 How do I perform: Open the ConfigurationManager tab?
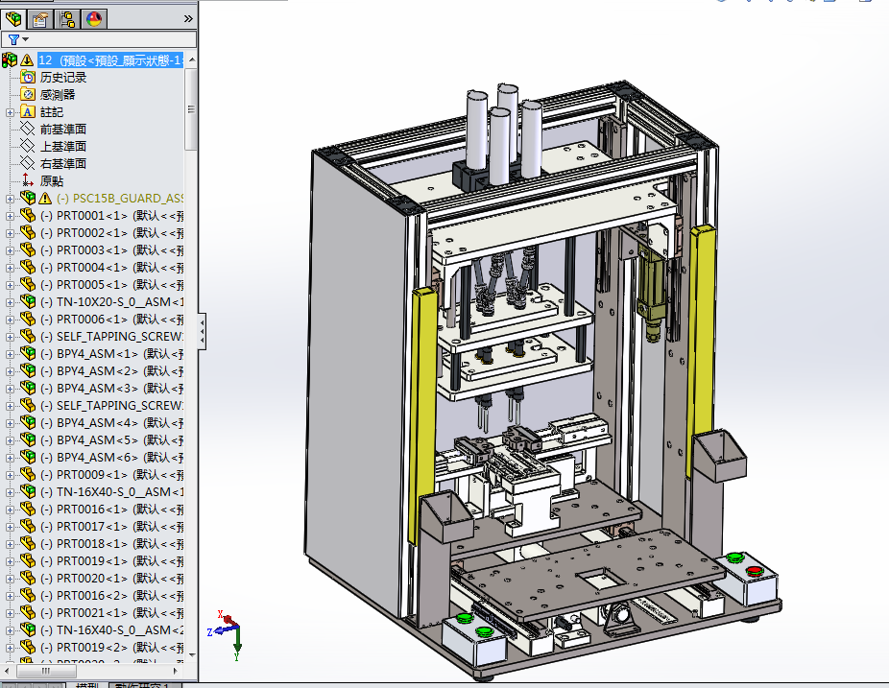(67, 18)
